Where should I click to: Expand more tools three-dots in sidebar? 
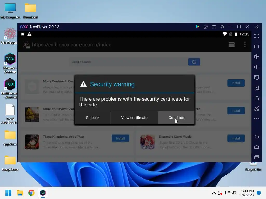pos(256,119)
